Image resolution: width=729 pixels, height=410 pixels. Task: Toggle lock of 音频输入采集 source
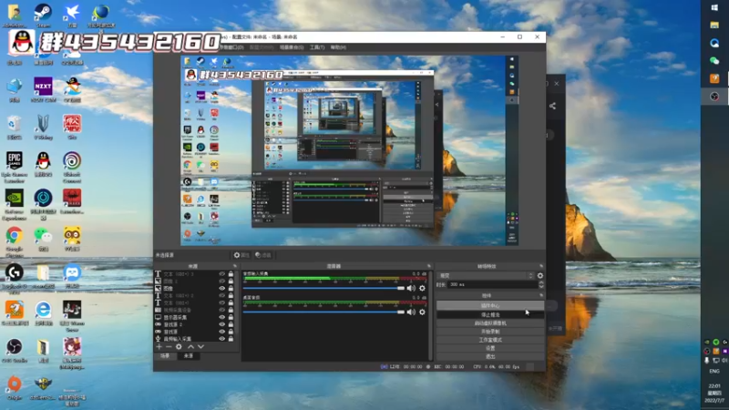[x=231, y=339]
